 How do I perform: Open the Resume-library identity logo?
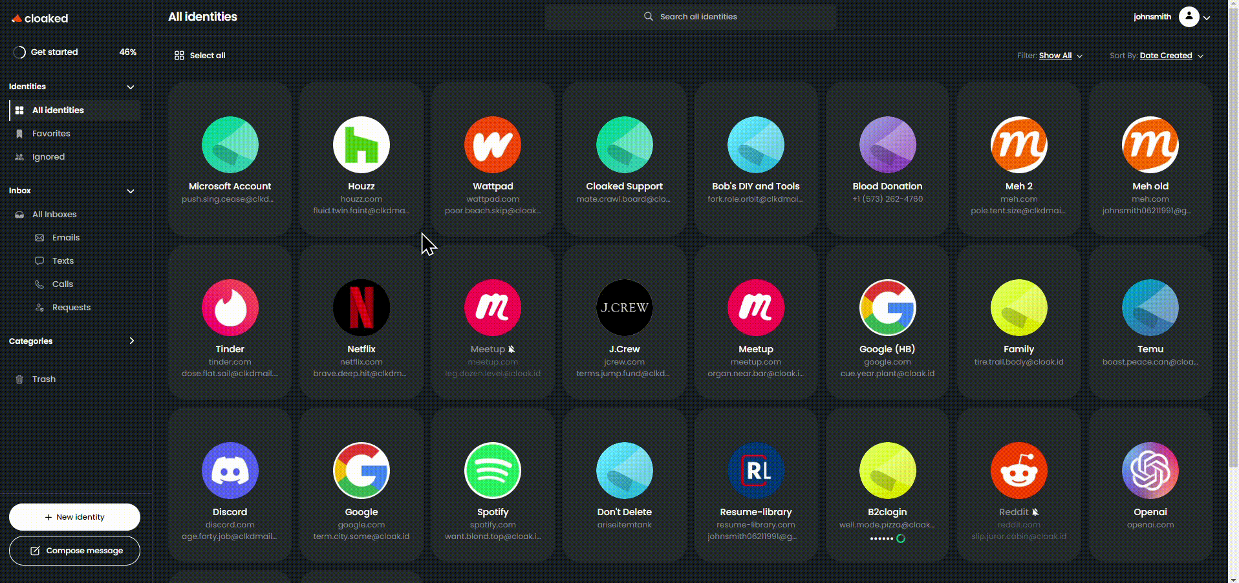coord(755,471)
